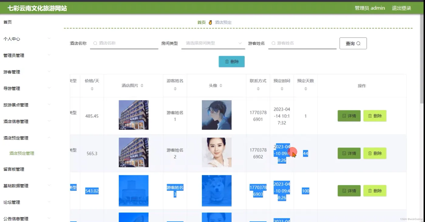This screenshot has width=425, height=222.
Task: Click the sort icon under 价格/天 header
Action: [x=92, y=89]
